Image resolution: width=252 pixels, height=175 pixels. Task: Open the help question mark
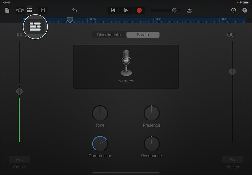pos(245,10)
